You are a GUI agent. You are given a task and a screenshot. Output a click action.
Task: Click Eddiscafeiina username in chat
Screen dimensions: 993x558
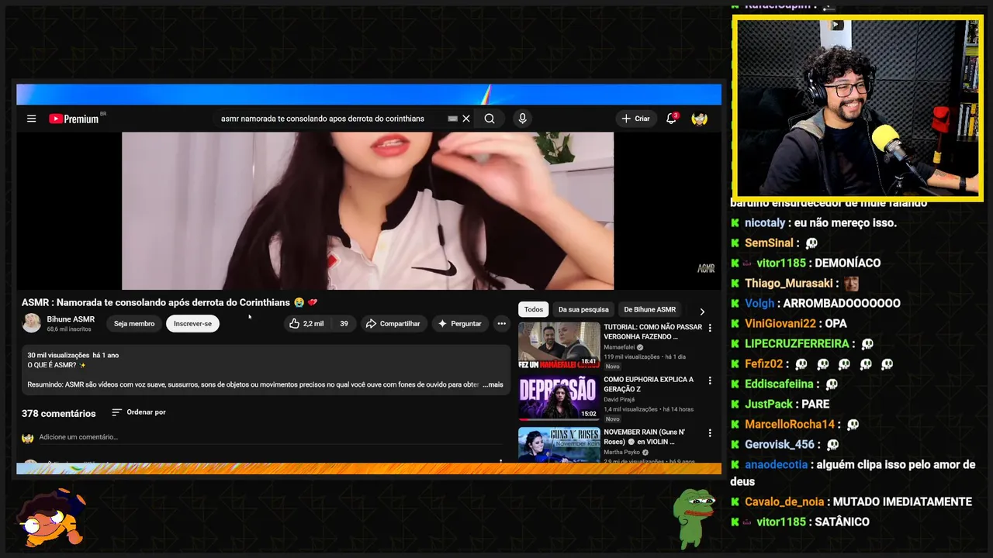779,384
